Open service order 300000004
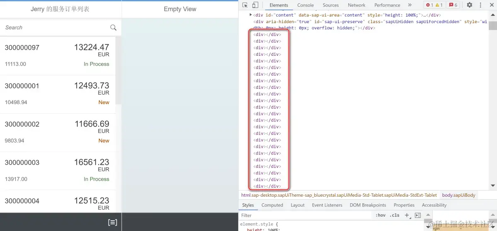The image size is (497, 231). [x=58, y=202]
